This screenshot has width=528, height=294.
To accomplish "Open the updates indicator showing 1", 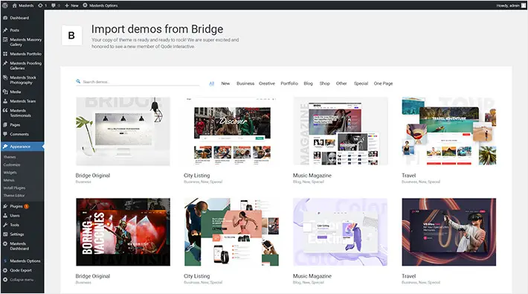I will click(42, 5).
